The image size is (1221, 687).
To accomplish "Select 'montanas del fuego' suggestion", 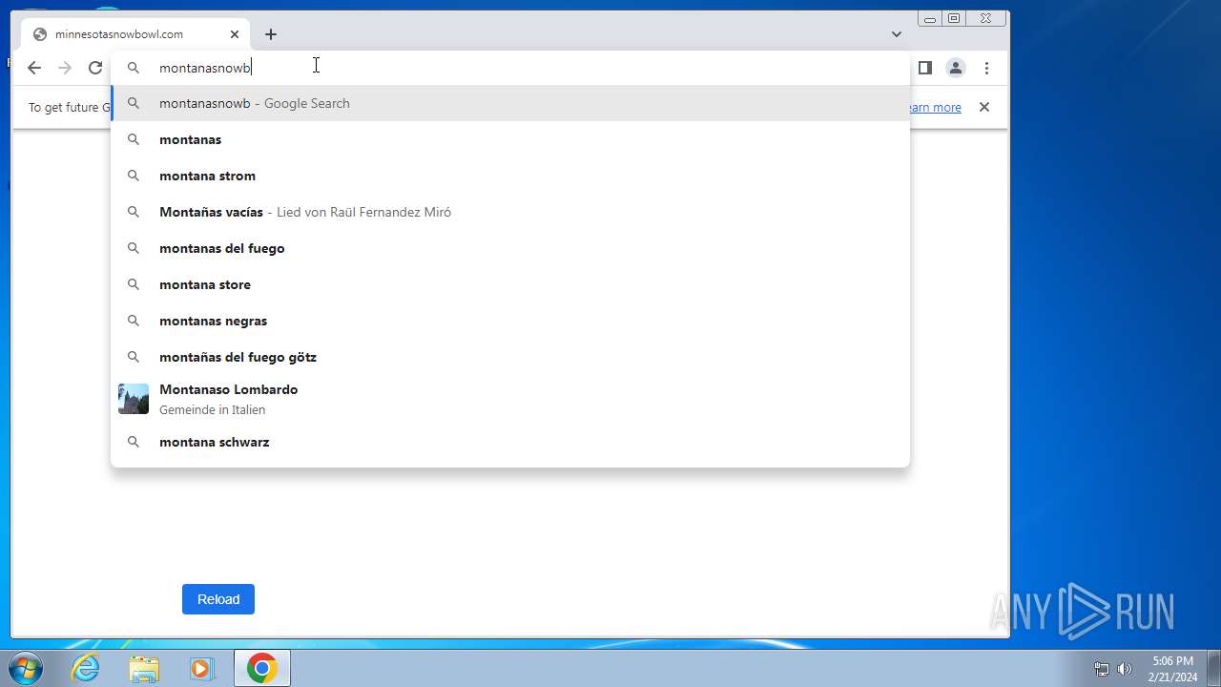I will tap(510, 248).
